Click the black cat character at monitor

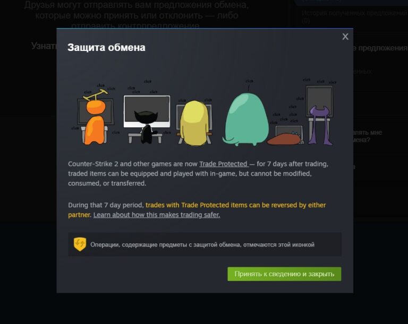click(147, 126)
